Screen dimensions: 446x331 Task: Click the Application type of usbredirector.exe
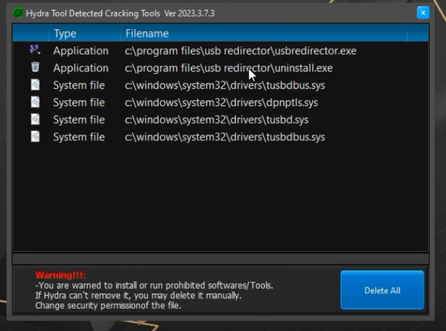pyautogui.click(x=81, y=51)
